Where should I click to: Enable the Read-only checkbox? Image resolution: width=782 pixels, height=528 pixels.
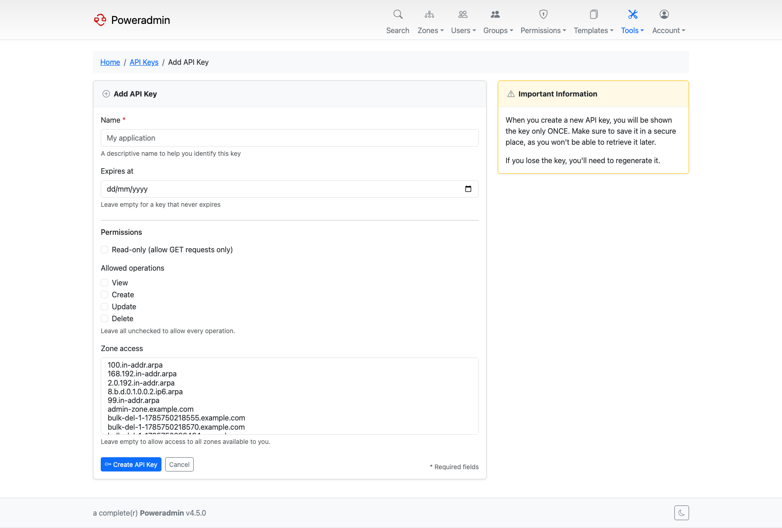coord(104,250)
